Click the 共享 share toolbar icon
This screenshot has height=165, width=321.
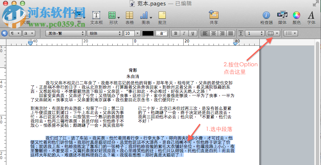214,17
